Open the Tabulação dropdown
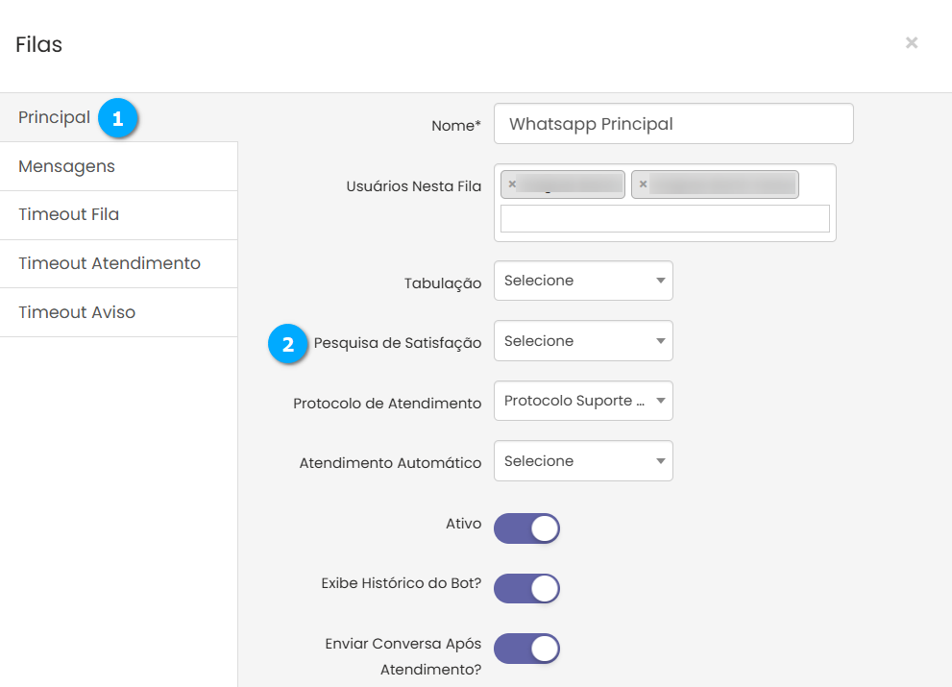The width and height of the screenshot is (952, 687). click(583, 281)
